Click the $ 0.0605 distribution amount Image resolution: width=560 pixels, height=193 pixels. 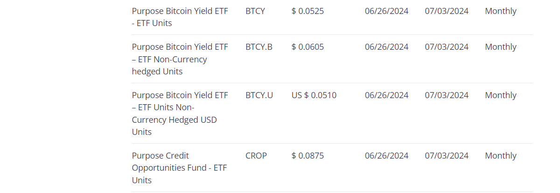coord(308,47)
